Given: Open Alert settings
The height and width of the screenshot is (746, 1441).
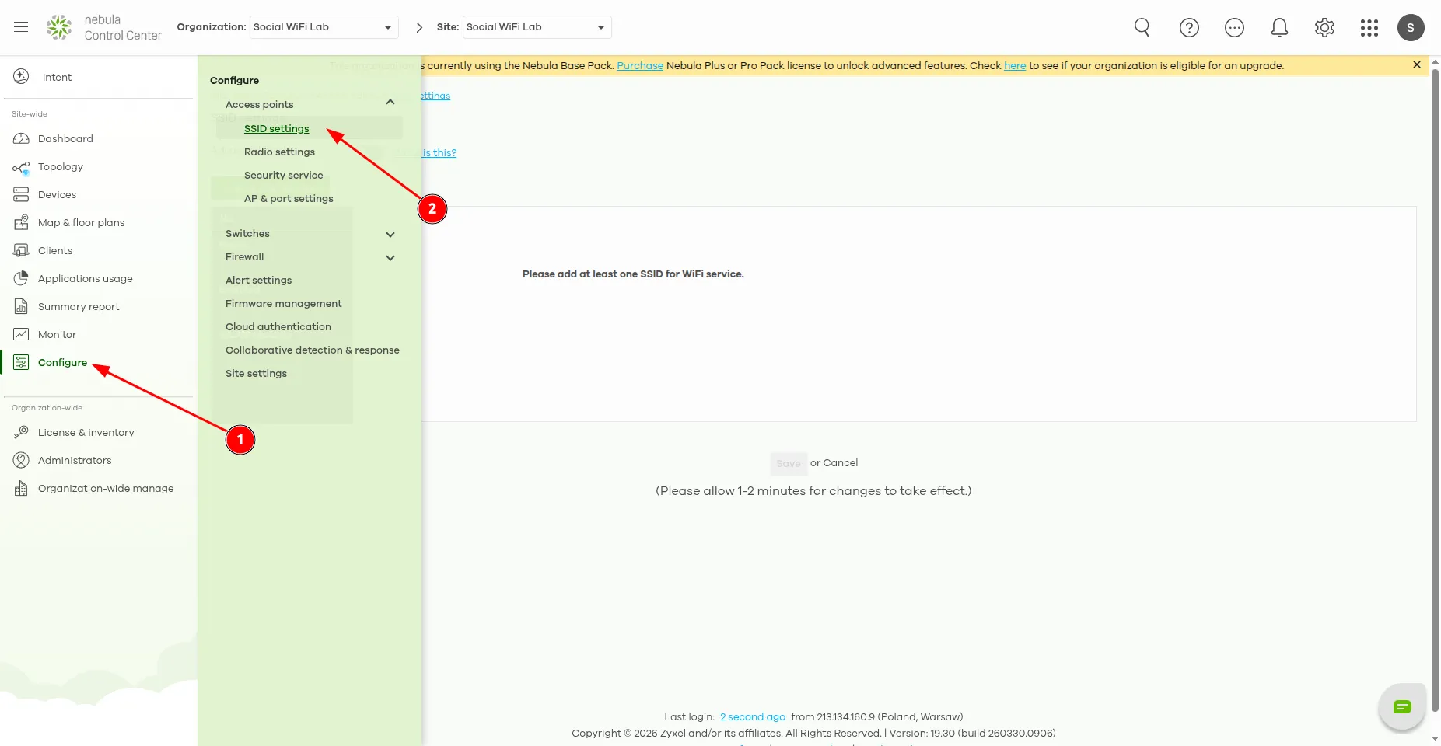Looking at the screenshot, I should (258, 280).
